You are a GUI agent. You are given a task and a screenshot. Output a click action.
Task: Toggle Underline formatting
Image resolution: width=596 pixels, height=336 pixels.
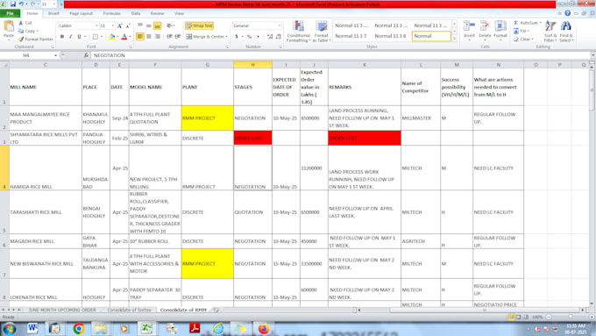coord(79,37)
